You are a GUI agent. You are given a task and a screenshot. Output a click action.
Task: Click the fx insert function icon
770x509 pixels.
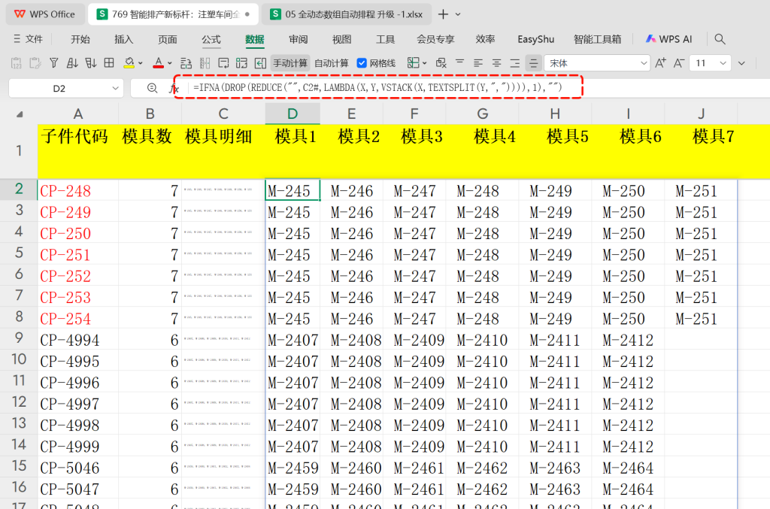pos(174,89)
